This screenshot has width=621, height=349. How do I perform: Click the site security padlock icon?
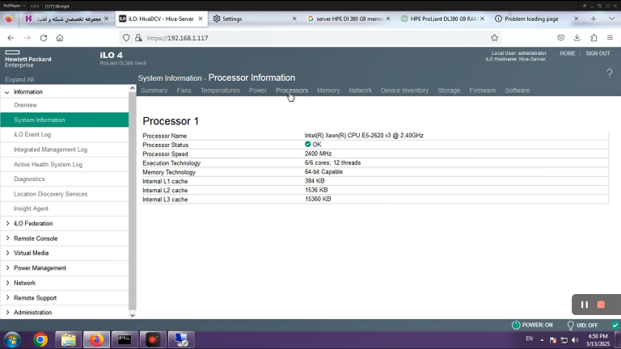pyautogui.click(x=138, y=38)
